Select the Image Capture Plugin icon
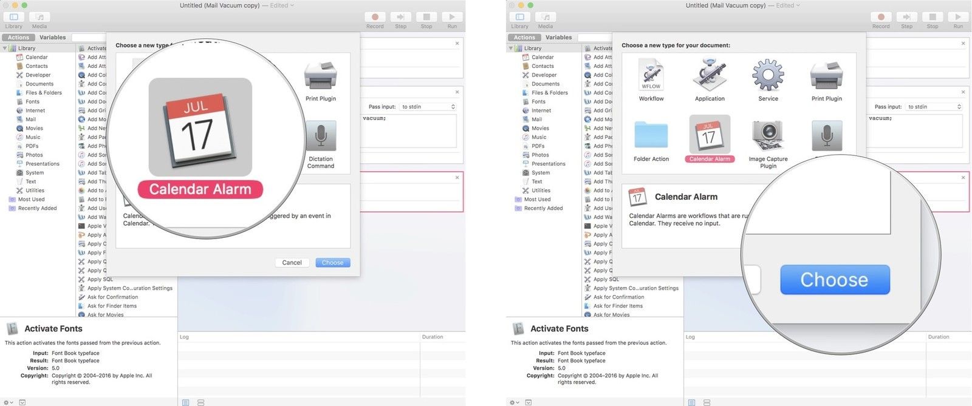This screenshot has height=406, width=972. 768,135
